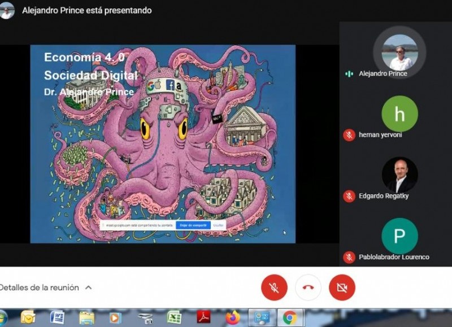
Task: Click the muted mic icon for hernan yervoni
Action: pyautogui.click(x=349, y=135)
